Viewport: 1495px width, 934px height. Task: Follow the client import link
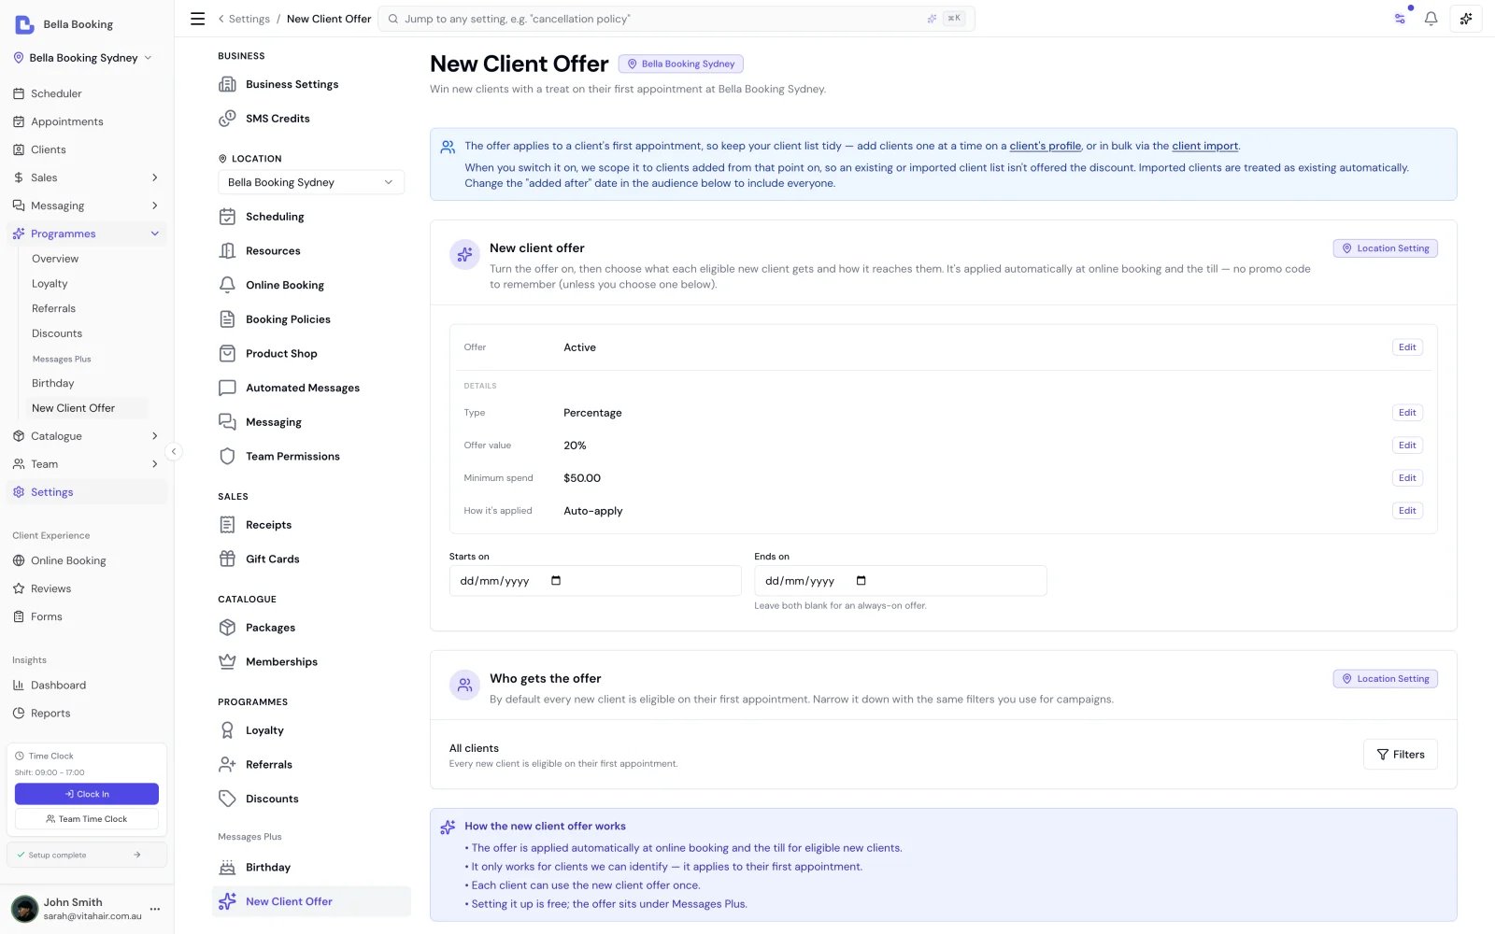pyautogui.click(x=1204, y=146)
